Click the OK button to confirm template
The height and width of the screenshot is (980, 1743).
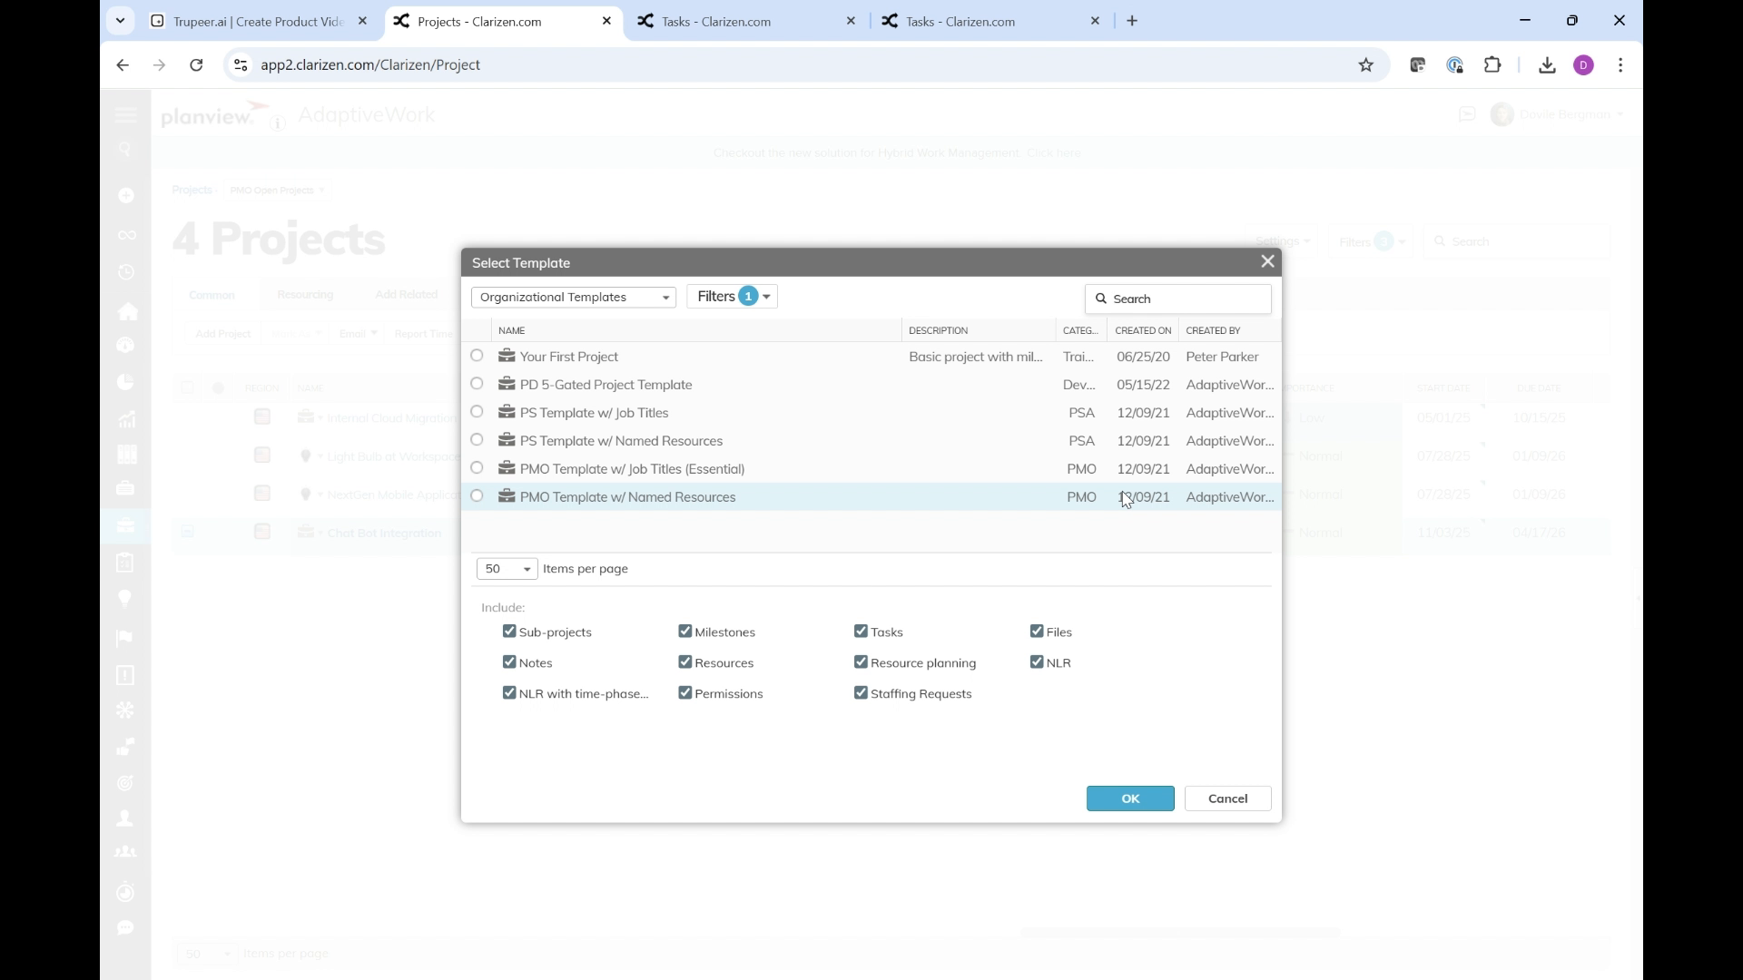1129,799
